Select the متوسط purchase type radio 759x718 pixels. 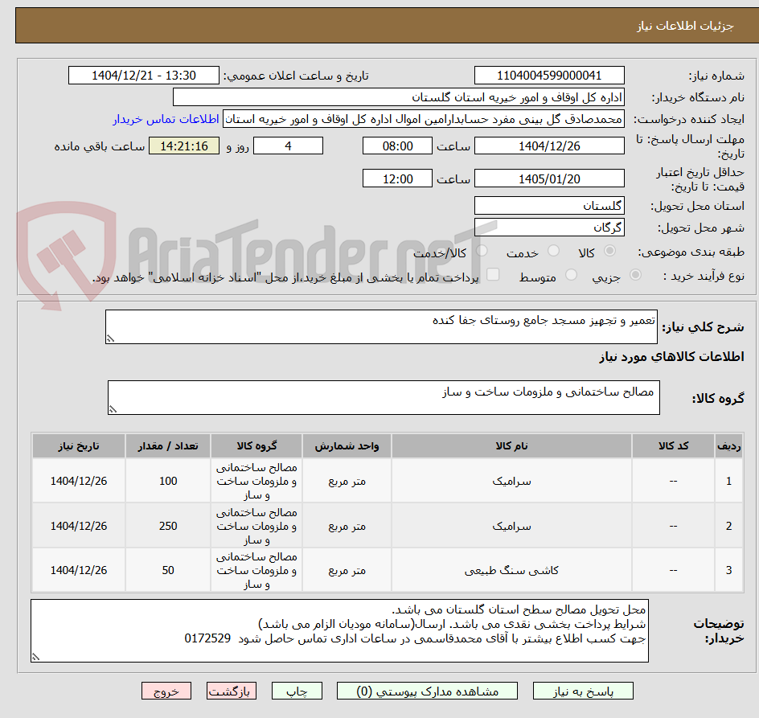point(571,275)
